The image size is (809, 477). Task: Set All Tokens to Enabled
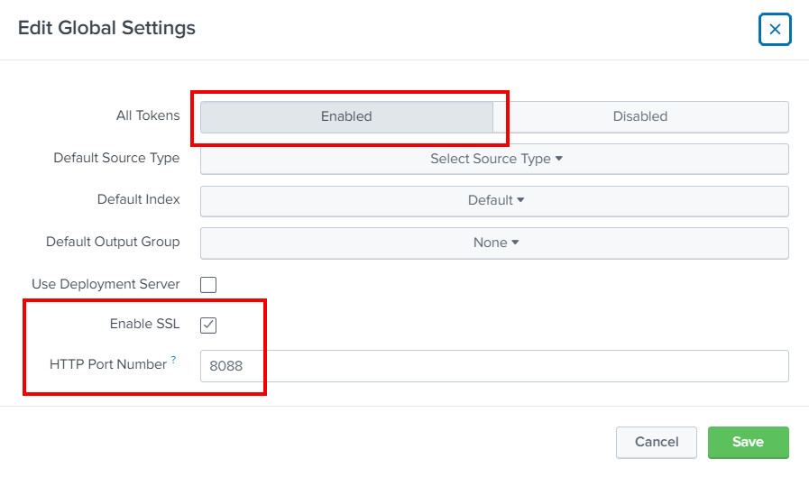pyautogui.click(x=346, y=116)
